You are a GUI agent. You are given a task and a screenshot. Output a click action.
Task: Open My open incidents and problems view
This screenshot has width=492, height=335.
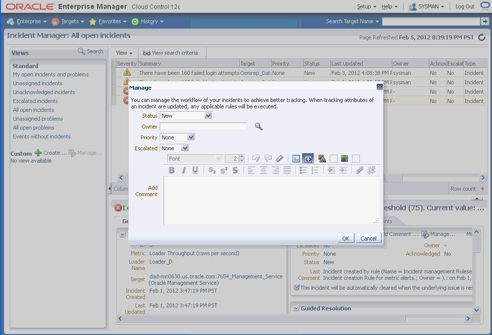point(50,74)
